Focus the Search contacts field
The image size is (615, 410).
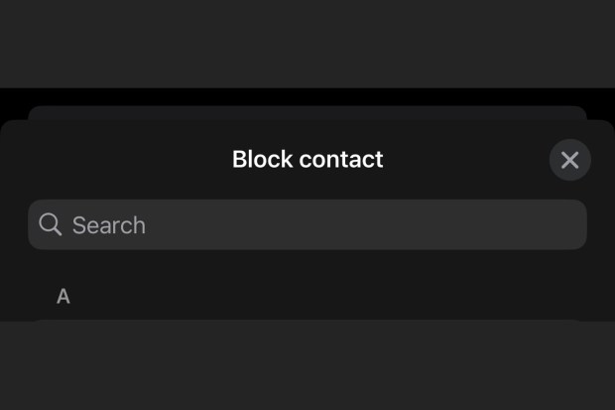307,224
